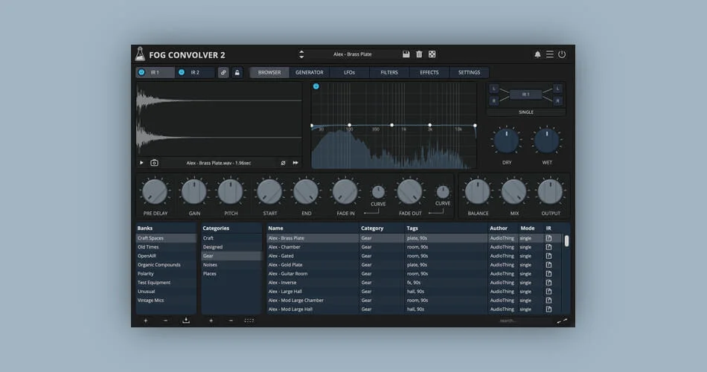Select the Vintage Mics bank
The width and height of the screenshot is (707, 372).
166,301
